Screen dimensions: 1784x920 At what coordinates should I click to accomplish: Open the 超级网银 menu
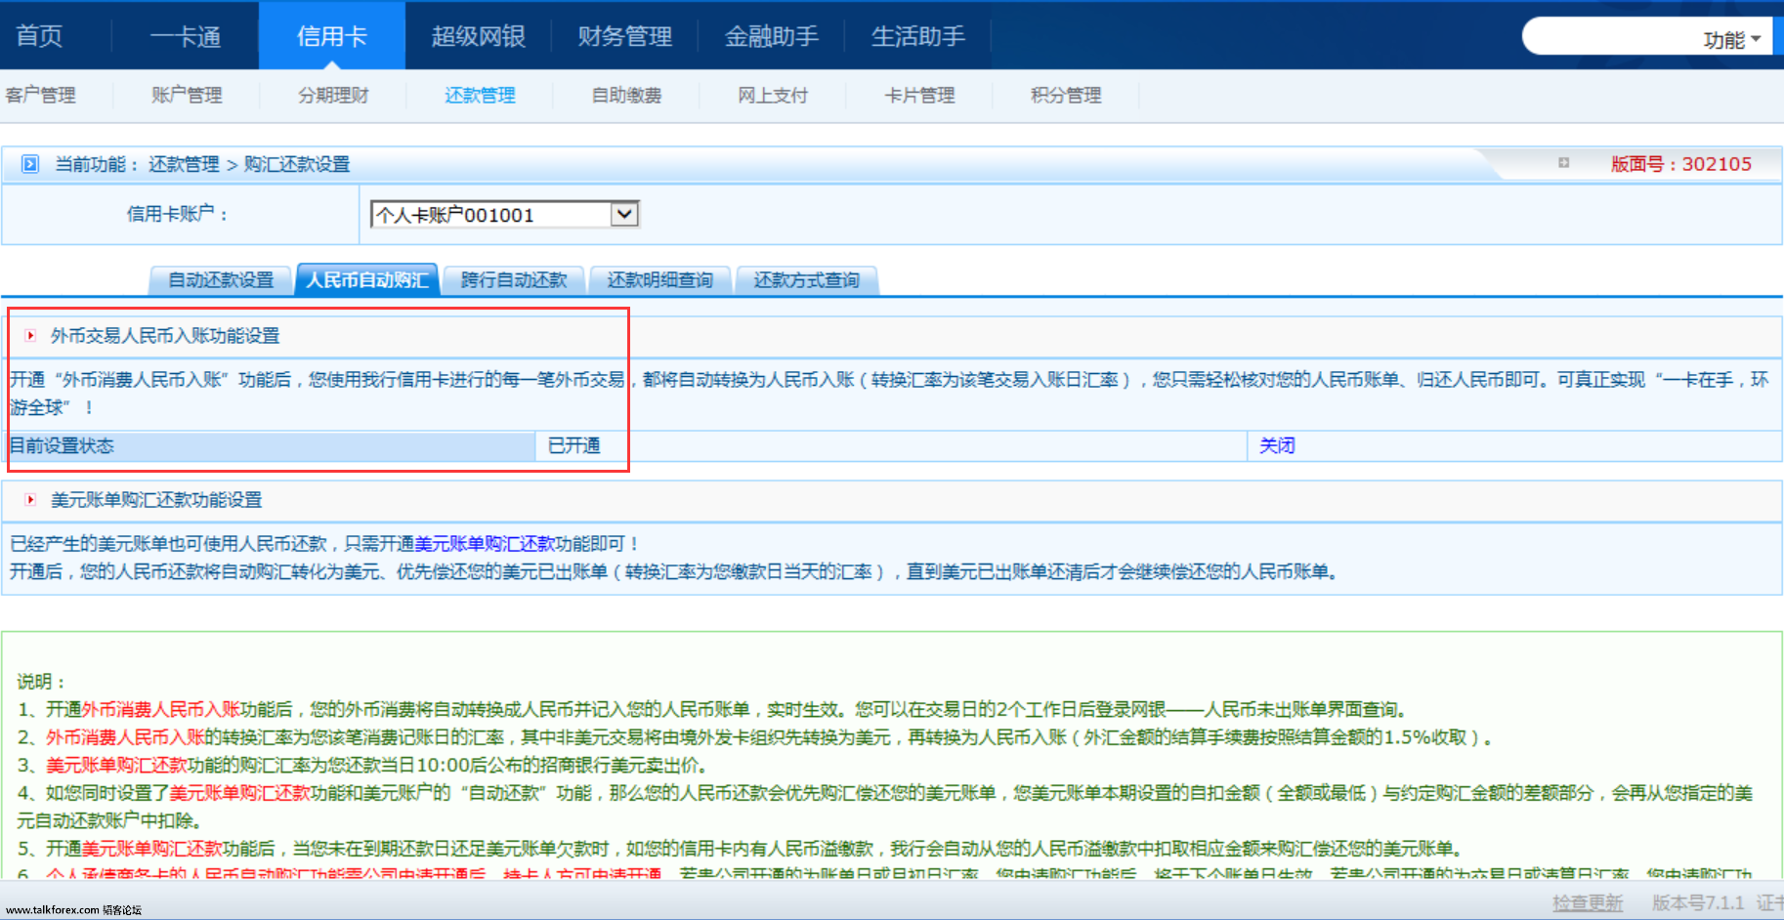click(x=479, y=37)
